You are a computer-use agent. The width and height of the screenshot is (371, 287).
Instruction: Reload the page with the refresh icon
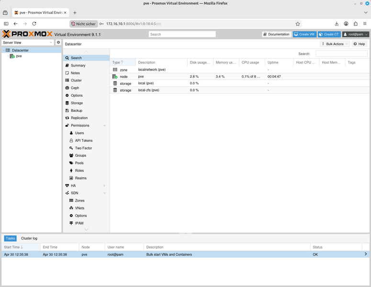pyautogui.click(x=34, y=23)
